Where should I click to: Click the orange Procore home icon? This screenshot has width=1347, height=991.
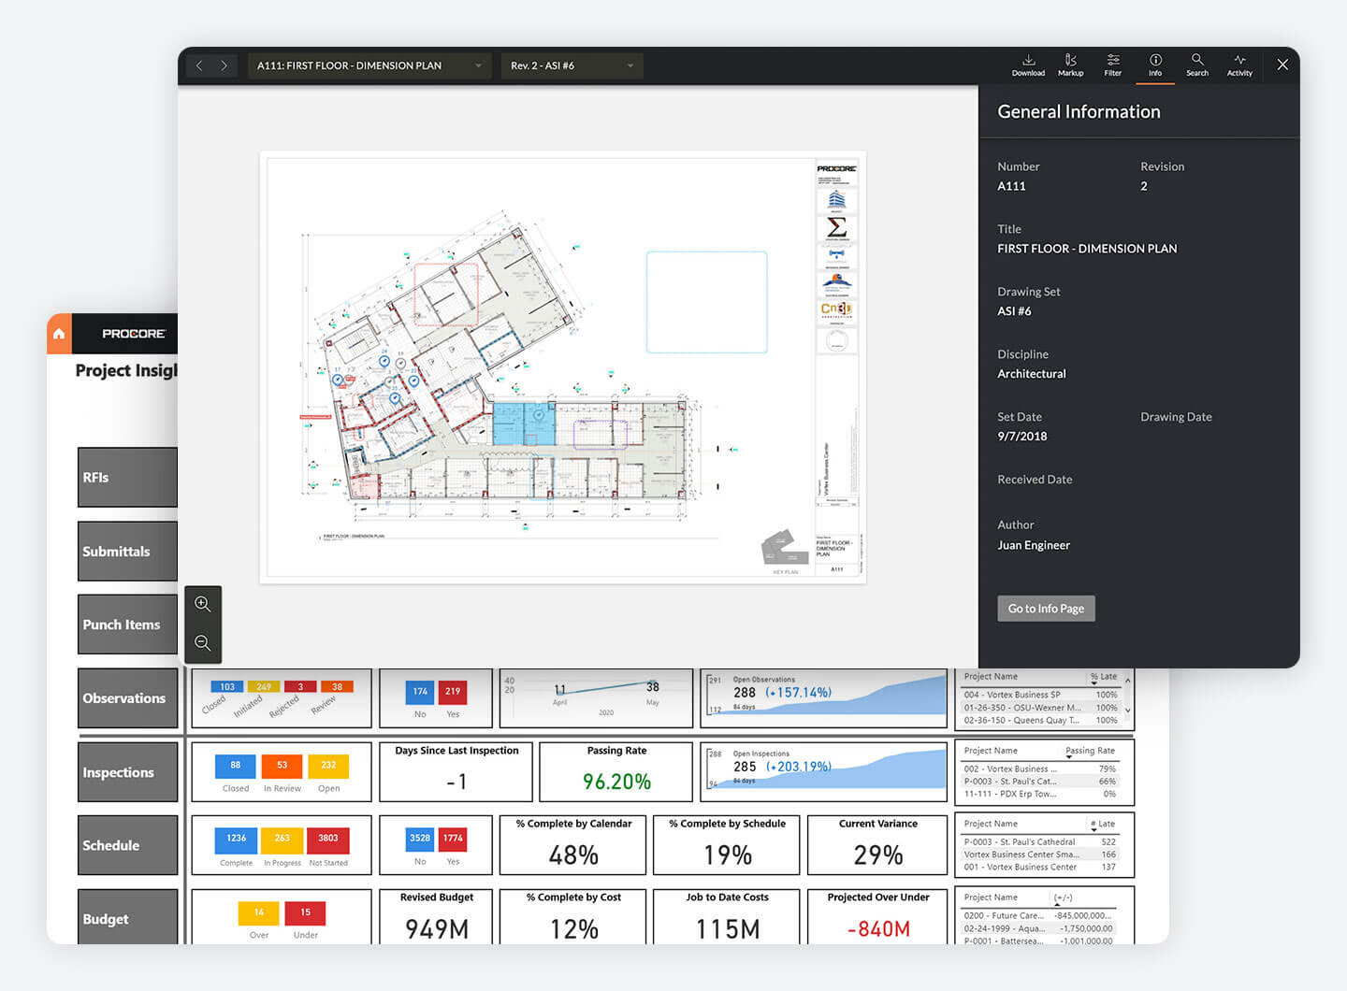pos(59,333)
